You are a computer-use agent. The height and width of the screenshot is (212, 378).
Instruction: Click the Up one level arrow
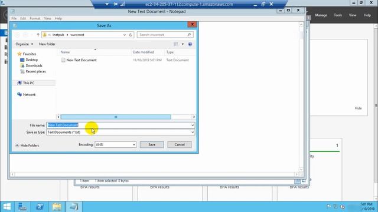(x=38, y=35)
